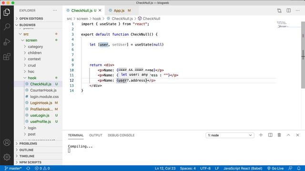The image size is (305, 171).
Task: Change indentation via Spaces: 4
Action: coord(188,168)
